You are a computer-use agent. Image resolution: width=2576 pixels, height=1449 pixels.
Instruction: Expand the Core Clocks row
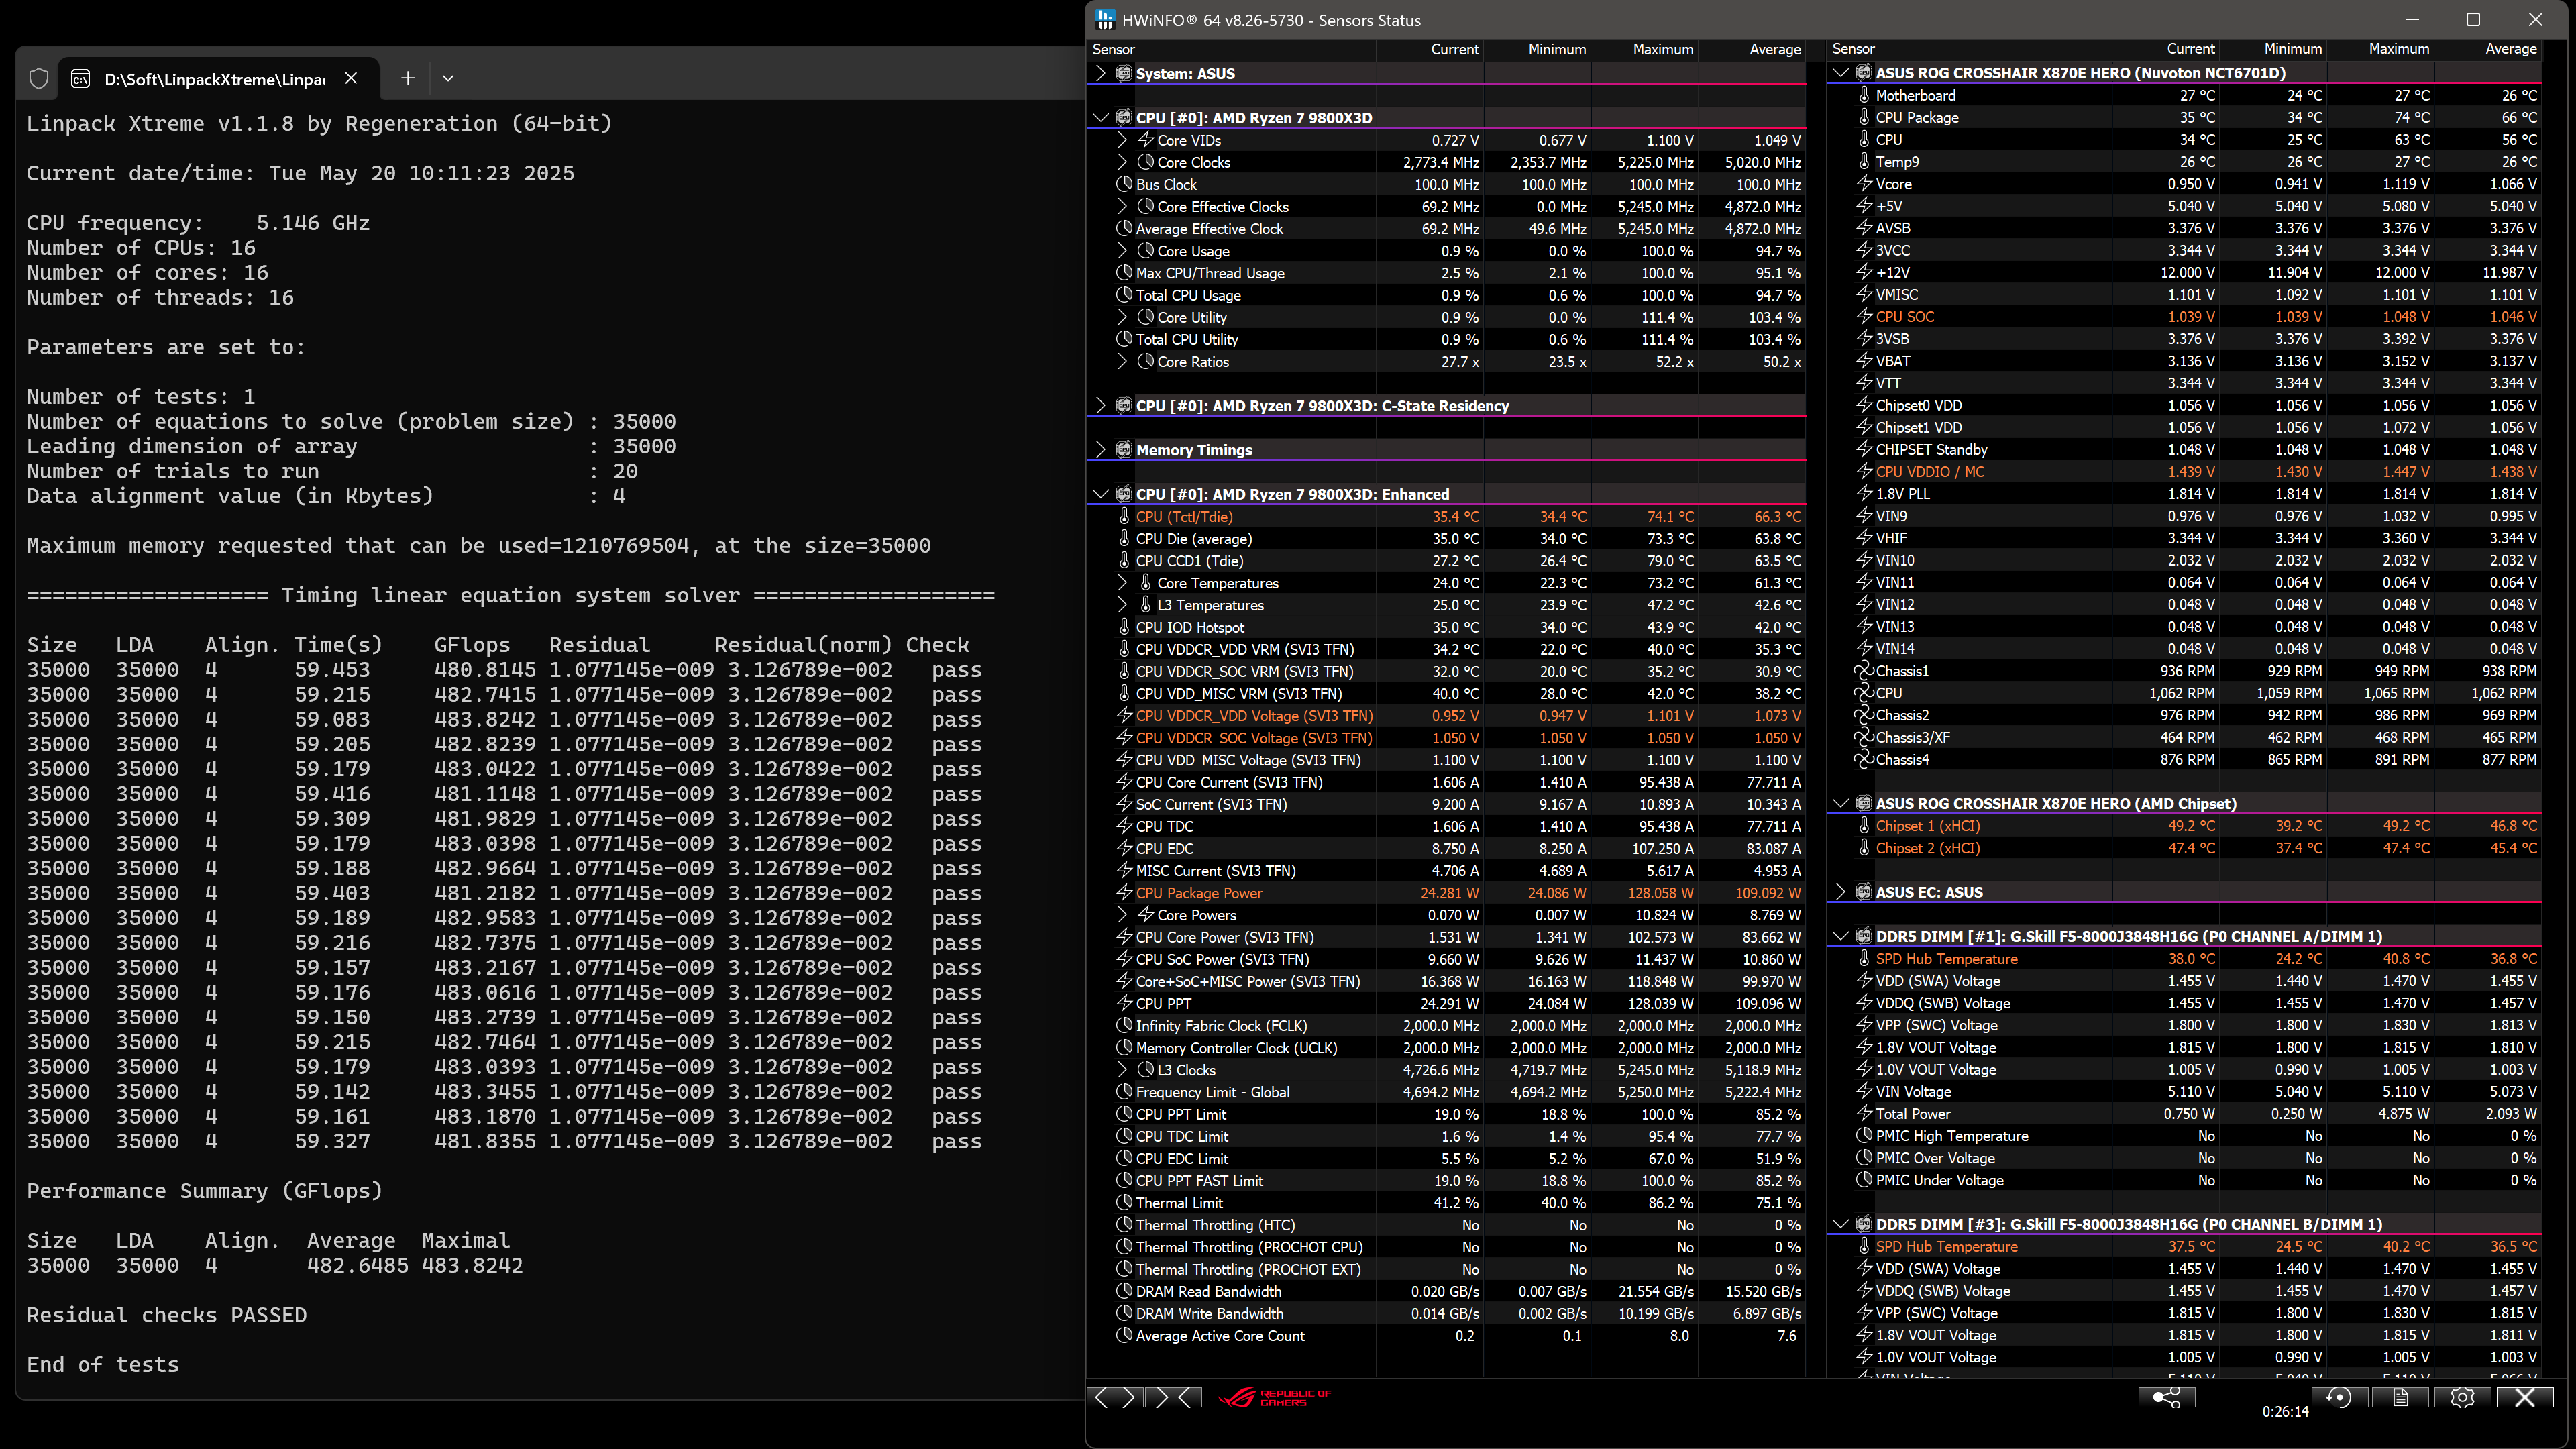[x=1122, y=162]
